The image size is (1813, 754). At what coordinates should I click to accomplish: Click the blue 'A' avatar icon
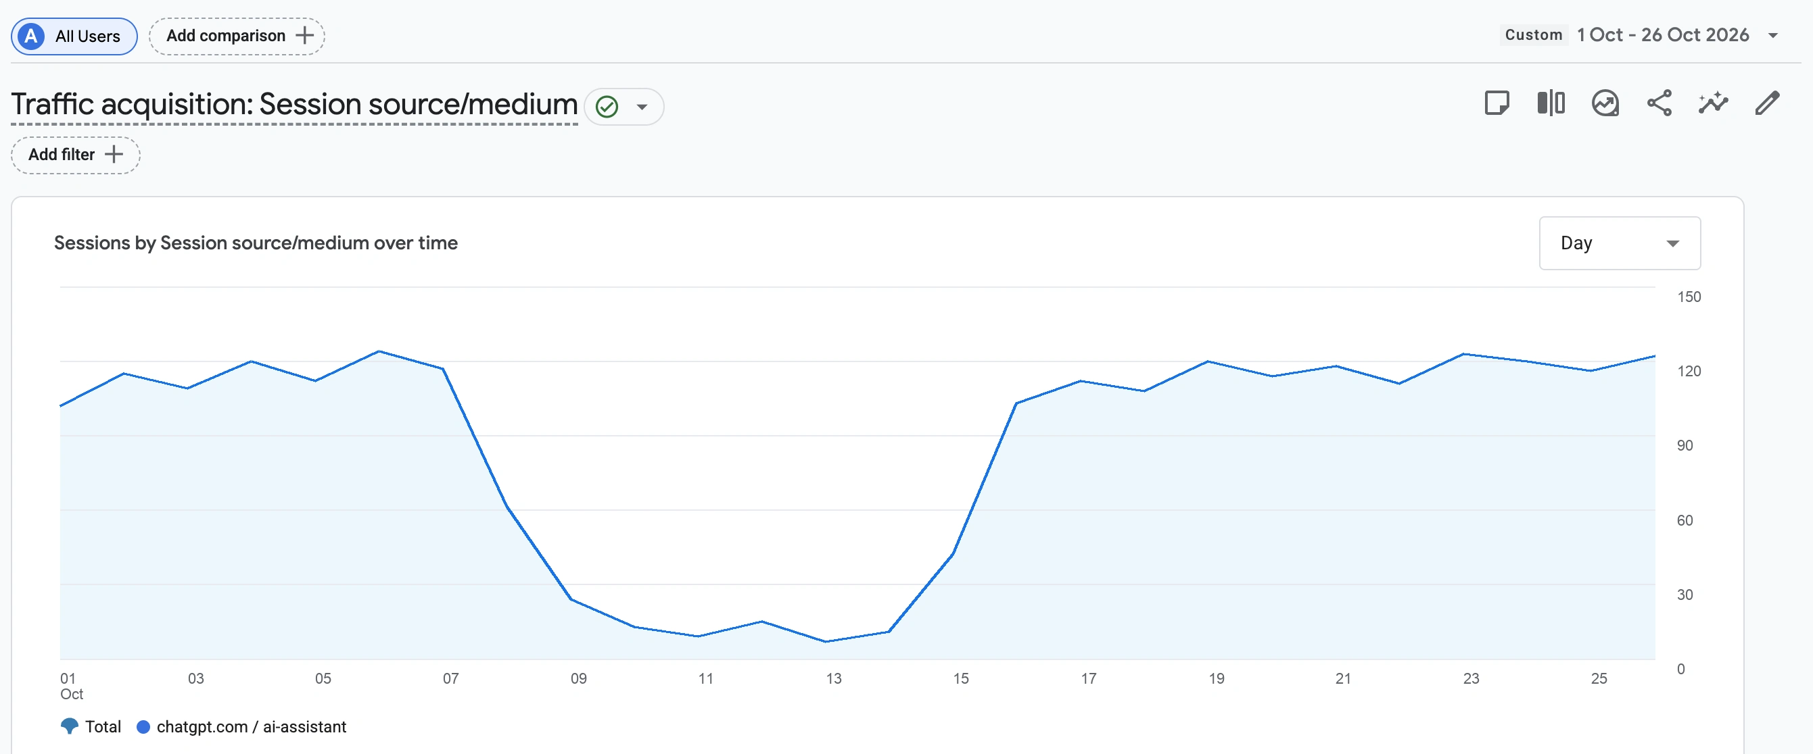click(x=32, y=36)
